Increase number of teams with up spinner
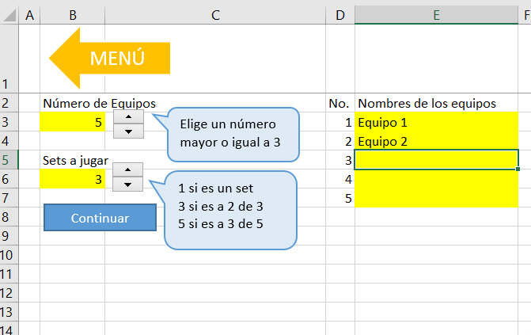 point(128,116)
